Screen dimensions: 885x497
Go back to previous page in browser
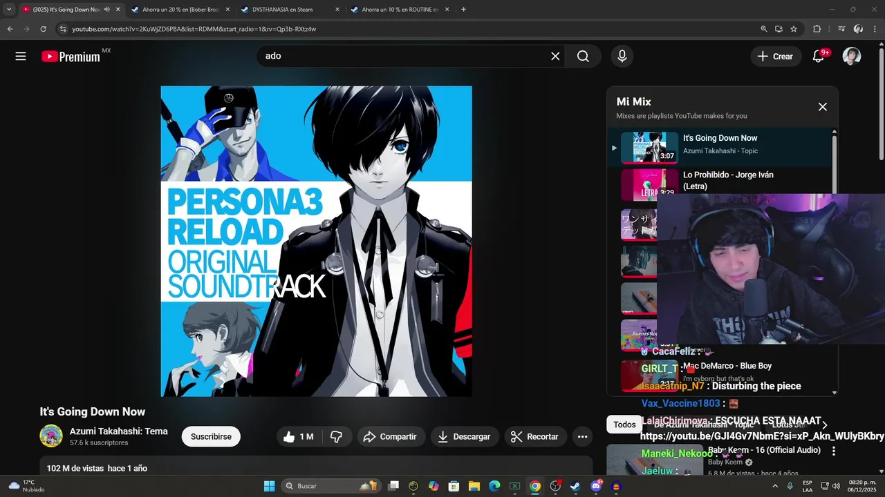(x=10, y=29)
